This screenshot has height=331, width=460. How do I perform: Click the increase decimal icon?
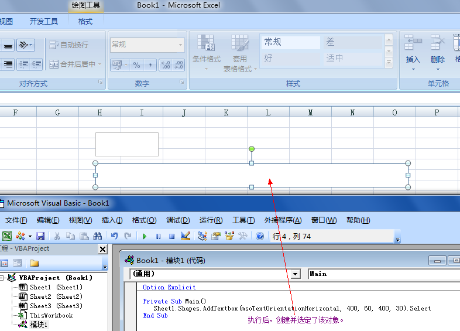pyautogui.click(x=166, y=65)
